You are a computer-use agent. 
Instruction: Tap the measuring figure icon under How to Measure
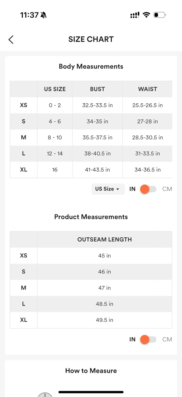tap(45, 395)
